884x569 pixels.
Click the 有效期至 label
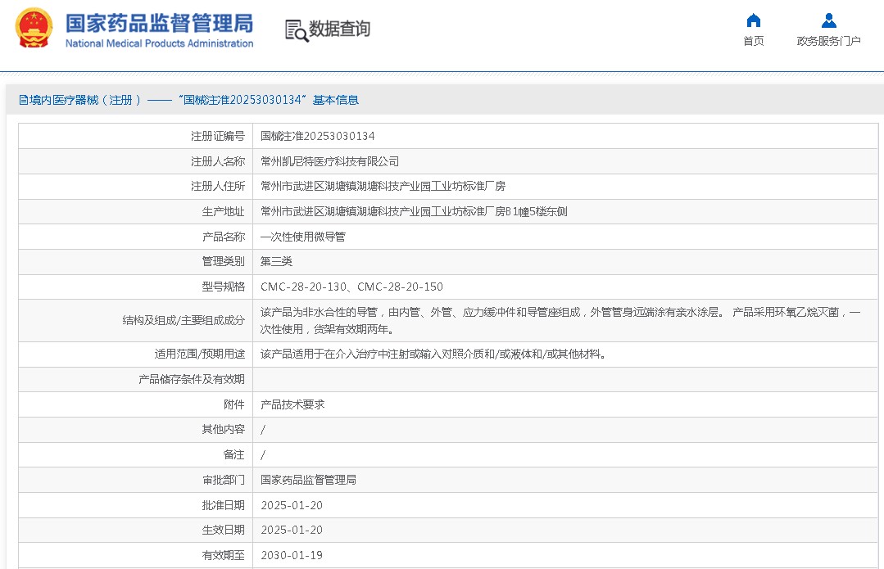[224, 555]
